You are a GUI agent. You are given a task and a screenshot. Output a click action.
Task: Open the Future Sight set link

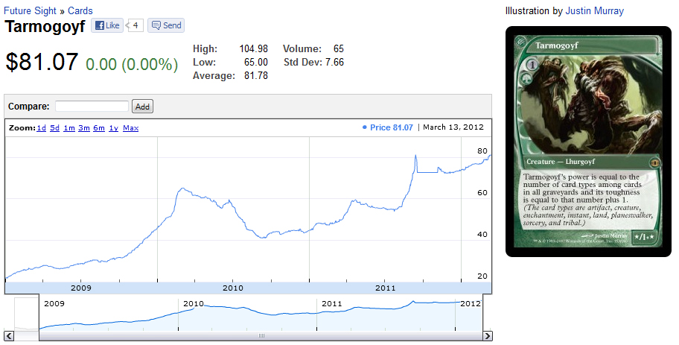pyautogui.click(x=33, y=11)
